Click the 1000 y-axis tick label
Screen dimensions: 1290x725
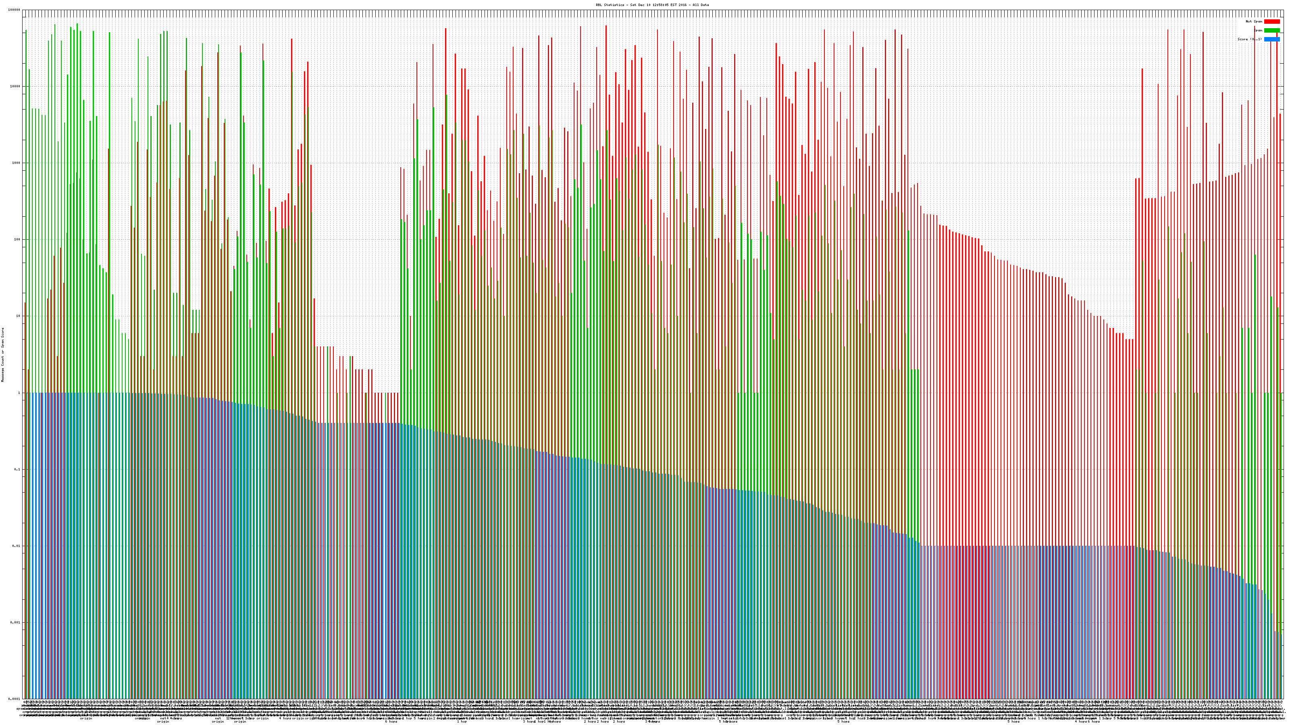pos(17,163)
